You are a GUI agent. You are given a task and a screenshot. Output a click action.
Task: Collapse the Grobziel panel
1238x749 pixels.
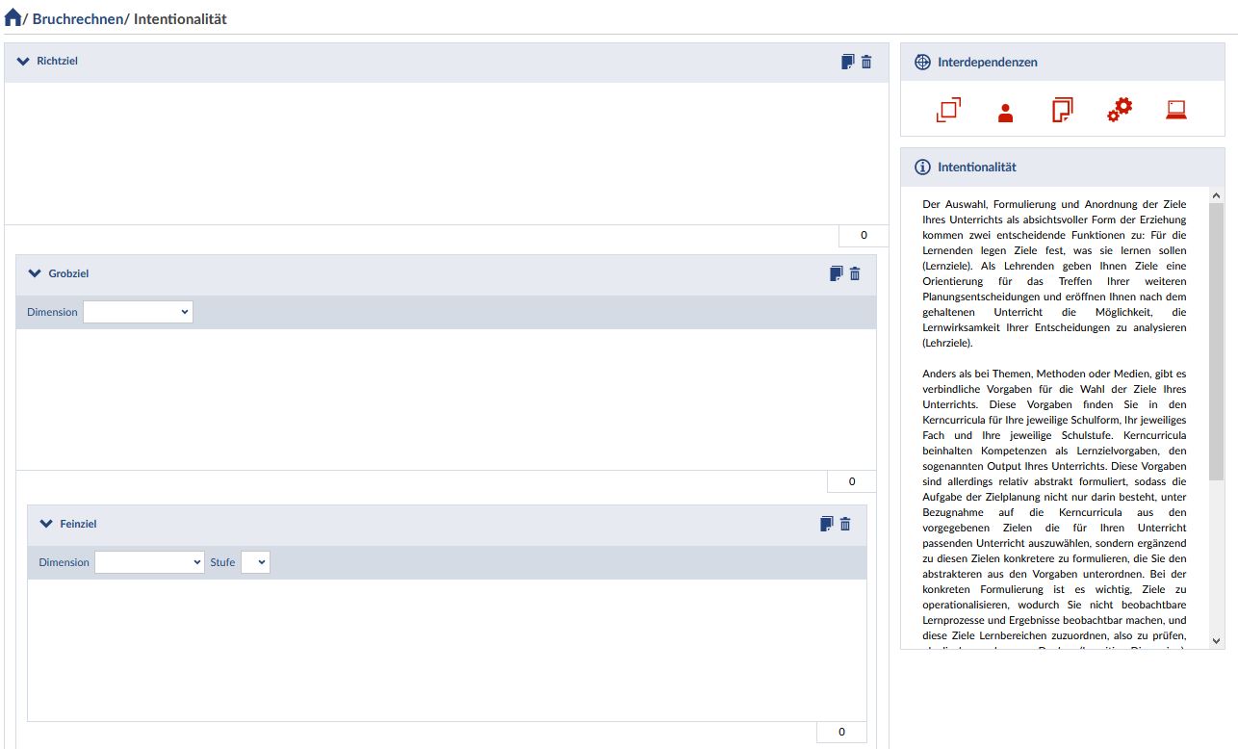[36, 273]
